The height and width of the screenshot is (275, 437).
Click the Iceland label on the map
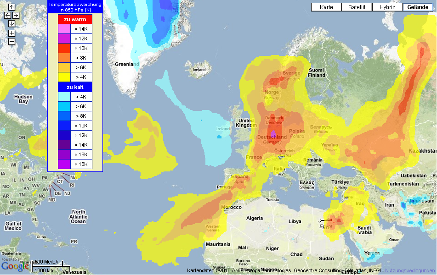click(199, 70)
